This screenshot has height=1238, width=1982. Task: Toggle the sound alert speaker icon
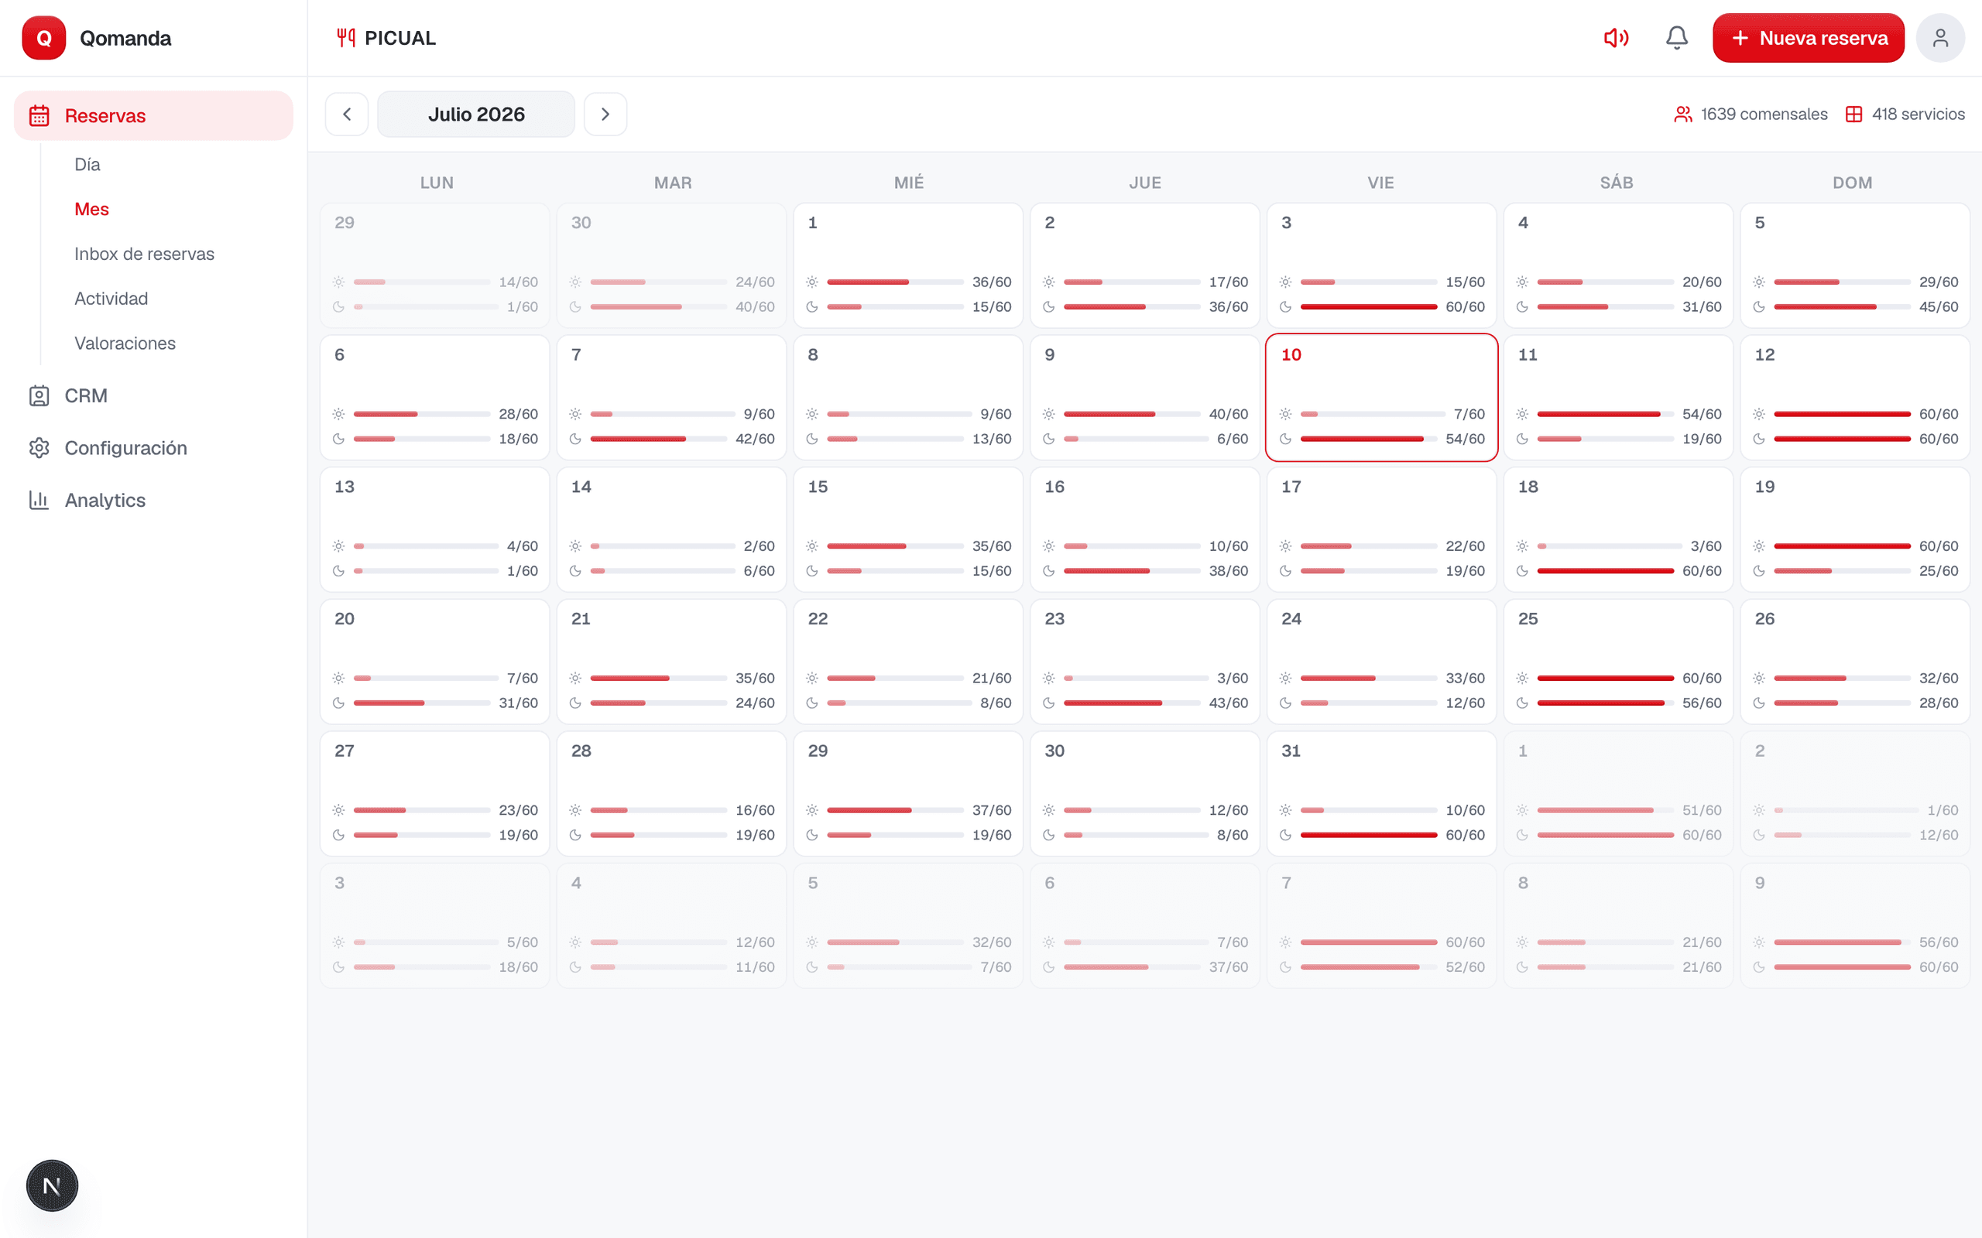(1615, 38)
